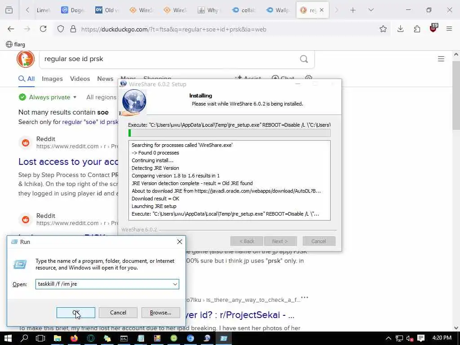Select 'Continuing install...' log line
460x345 pixels.
[153, 160]
